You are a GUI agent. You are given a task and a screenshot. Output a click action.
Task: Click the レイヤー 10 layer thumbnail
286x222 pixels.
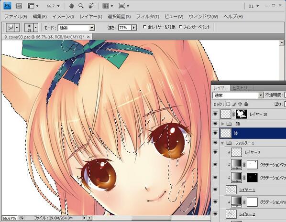coord(226,114)
